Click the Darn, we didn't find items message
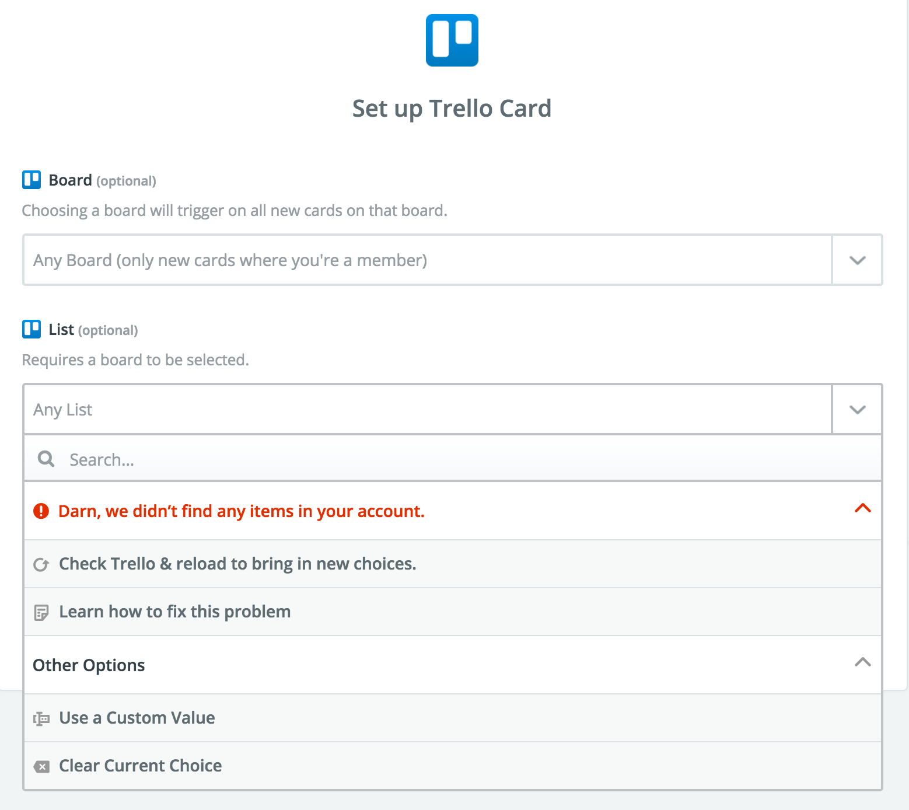Viewport: 909px width, 810px height. 242,511
